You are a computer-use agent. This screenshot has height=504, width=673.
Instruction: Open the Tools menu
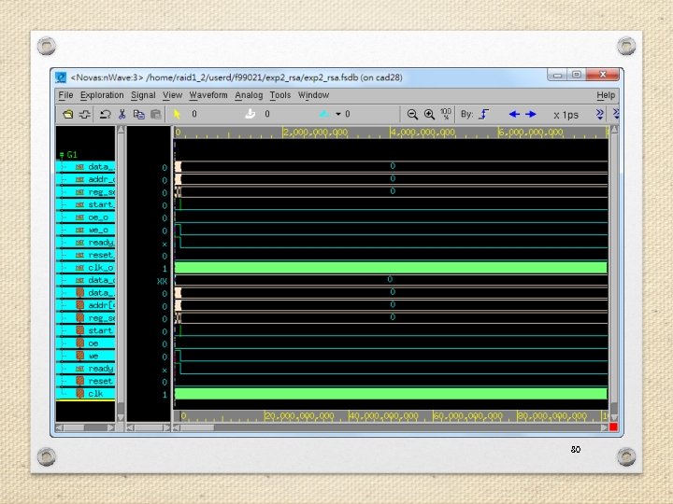279,95
